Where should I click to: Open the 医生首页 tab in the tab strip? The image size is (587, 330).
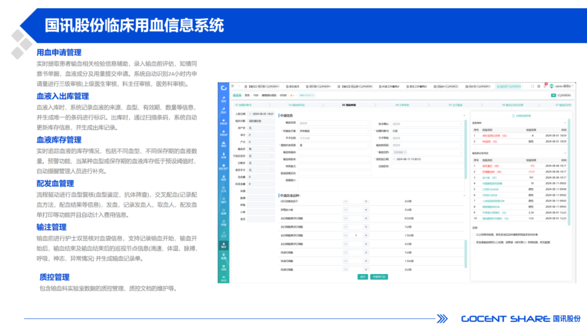click(292, 86)
